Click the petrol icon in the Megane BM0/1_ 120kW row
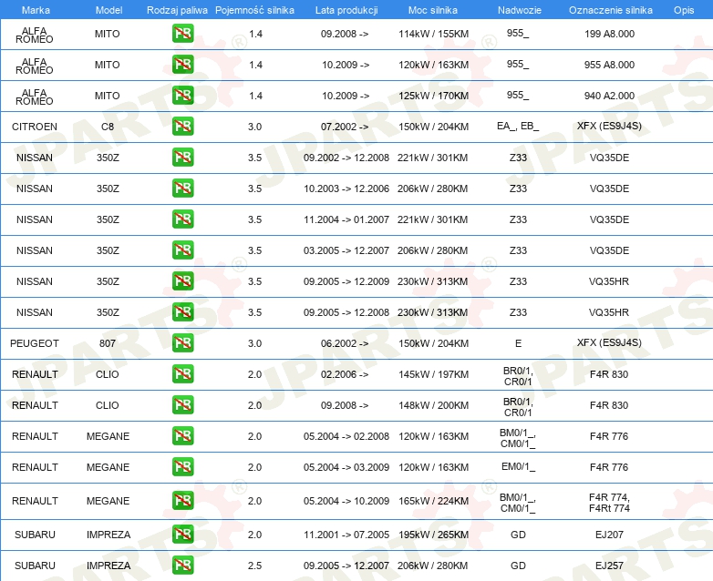 point(182,435)
